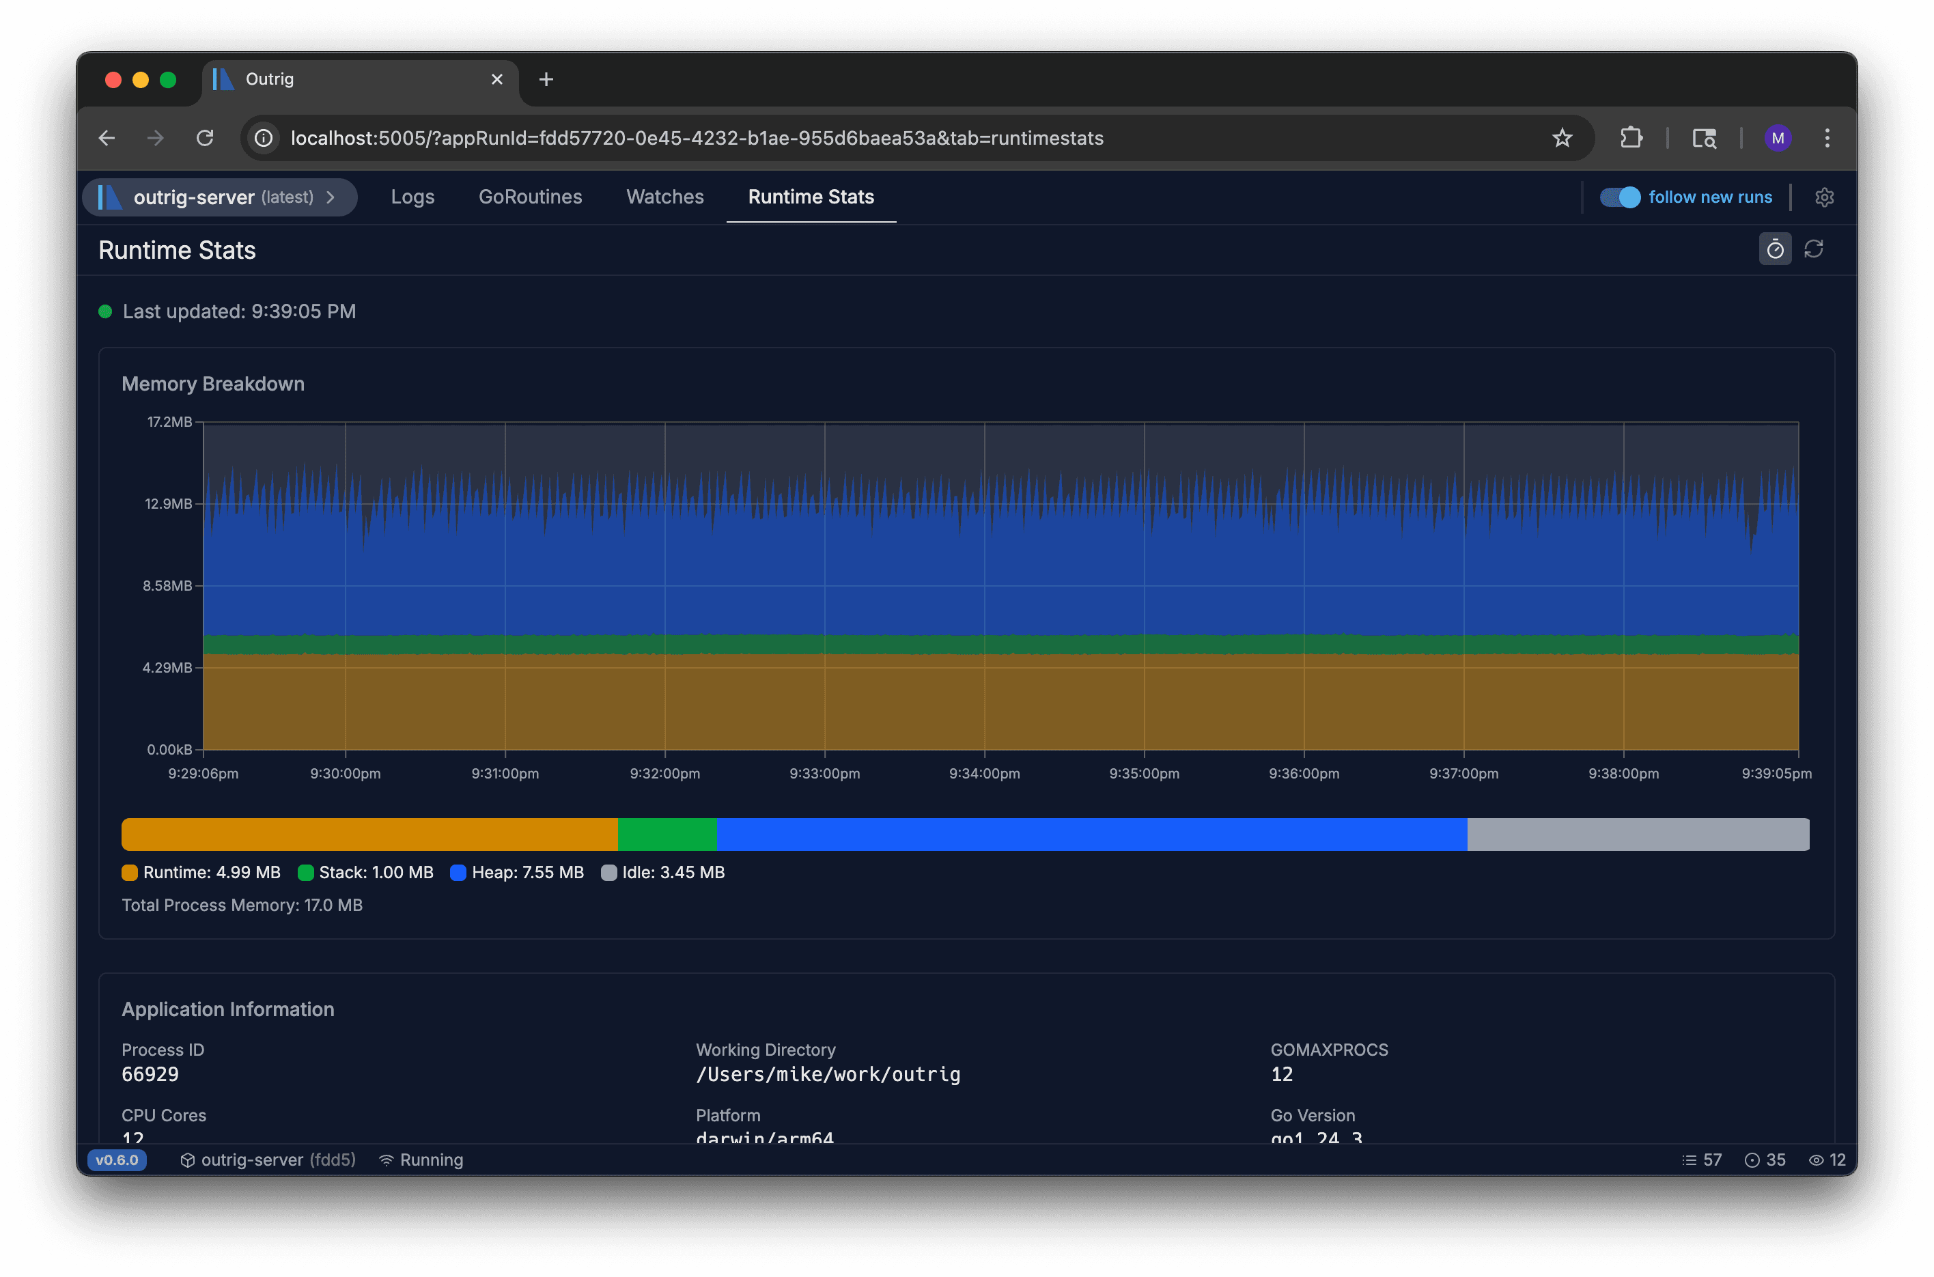Viewport: 1934px width, 1277px height.
Task: Open Chrome's extensions puzzle icon menu
Action: [1631, 138]
